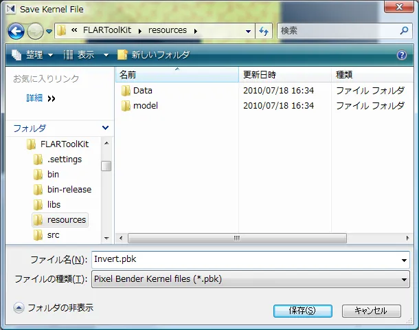The image size is (419, 330).
Task: Click the search magnifier icon
Action: coord(405,30)
